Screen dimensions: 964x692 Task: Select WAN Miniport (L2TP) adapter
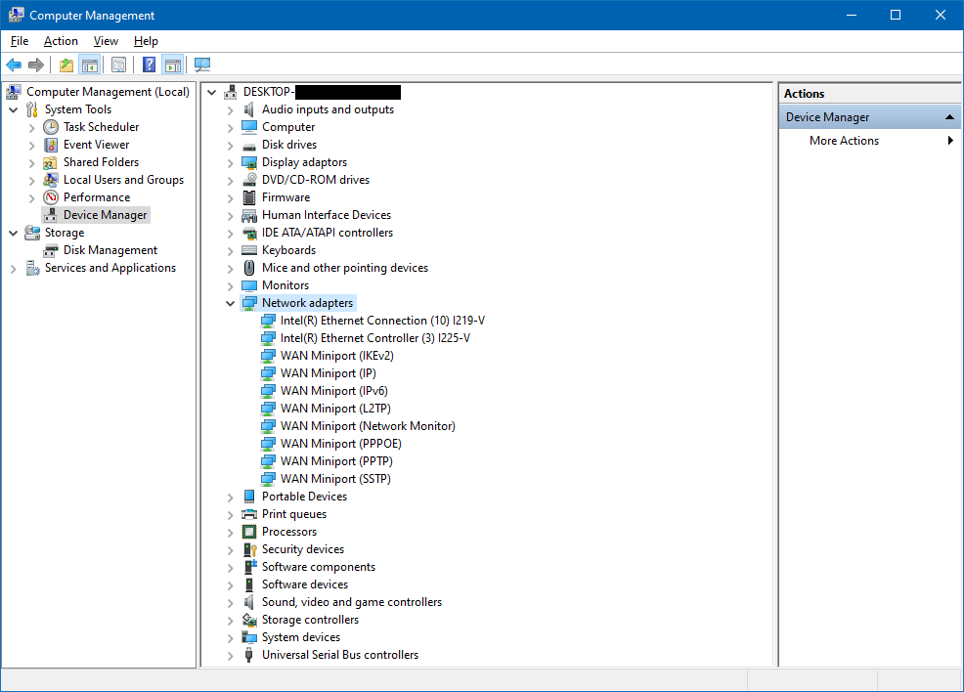tap(335, 409)
